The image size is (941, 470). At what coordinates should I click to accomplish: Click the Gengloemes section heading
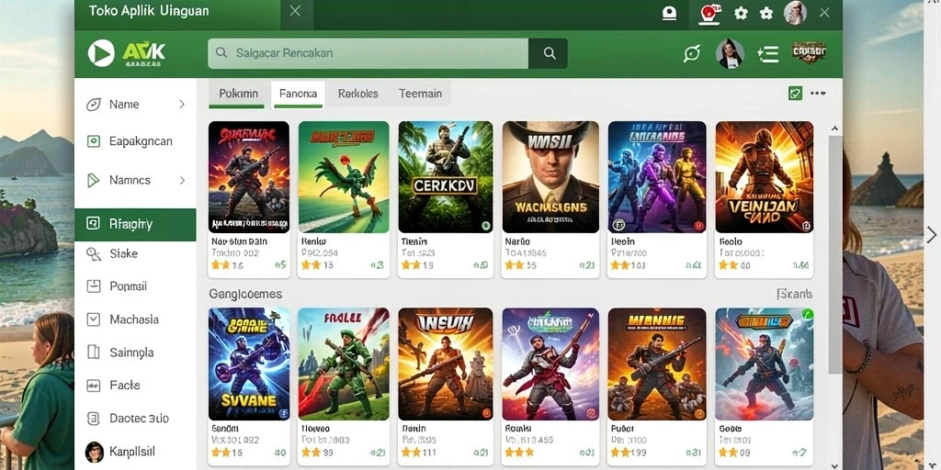(245, 295)
